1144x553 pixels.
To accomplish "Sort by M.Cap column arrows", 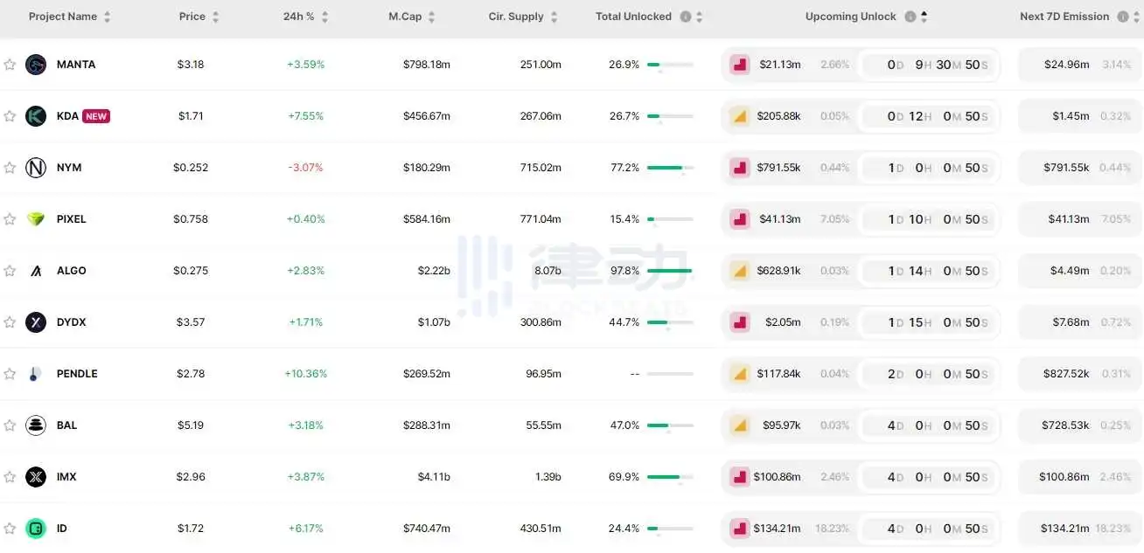I will click(x=431, y=17).
